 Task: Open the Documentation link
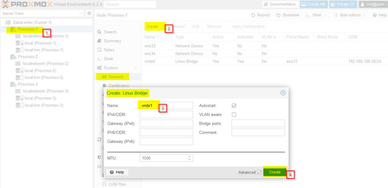[280, 4]
